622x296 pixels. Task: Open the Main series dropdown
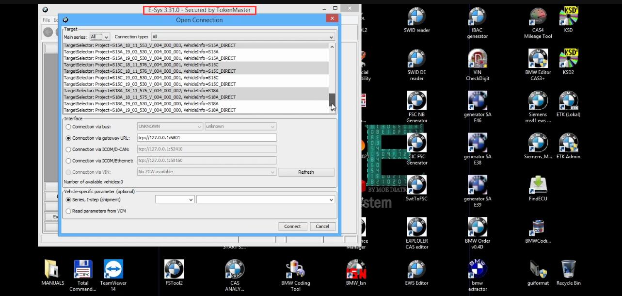click(x=100, y=37)
